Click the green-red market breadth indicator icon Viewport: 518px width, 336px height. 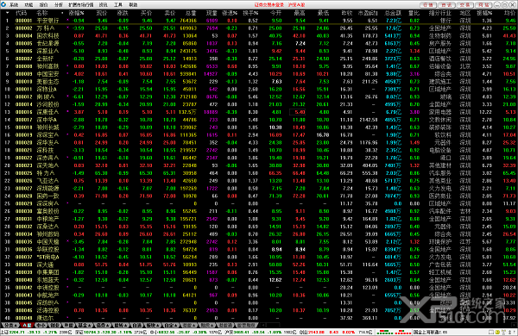pyautogui.click(x=385, y=332)
